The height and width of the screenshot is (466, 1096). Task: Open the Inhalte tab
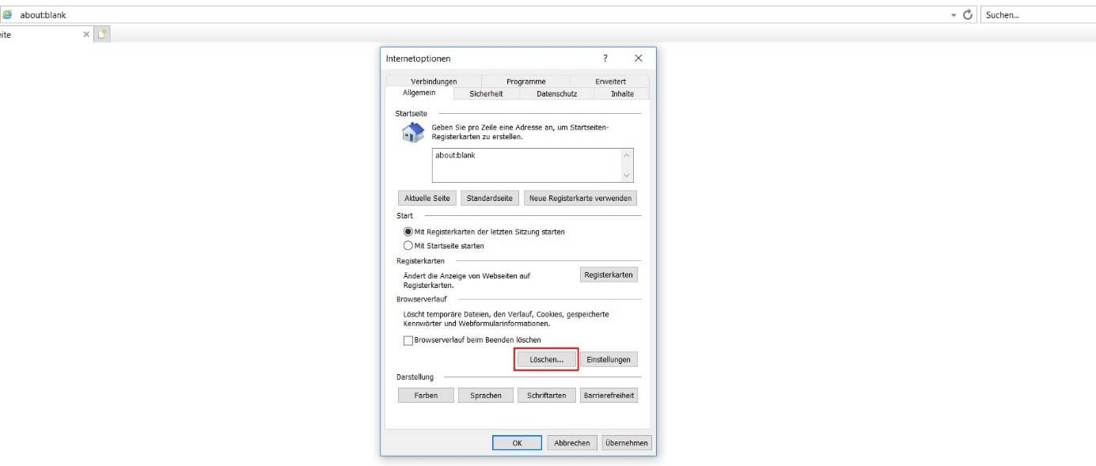[x=622, y=93]
